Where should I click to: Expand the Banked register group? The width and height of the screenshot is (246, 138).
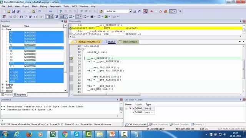3,84
